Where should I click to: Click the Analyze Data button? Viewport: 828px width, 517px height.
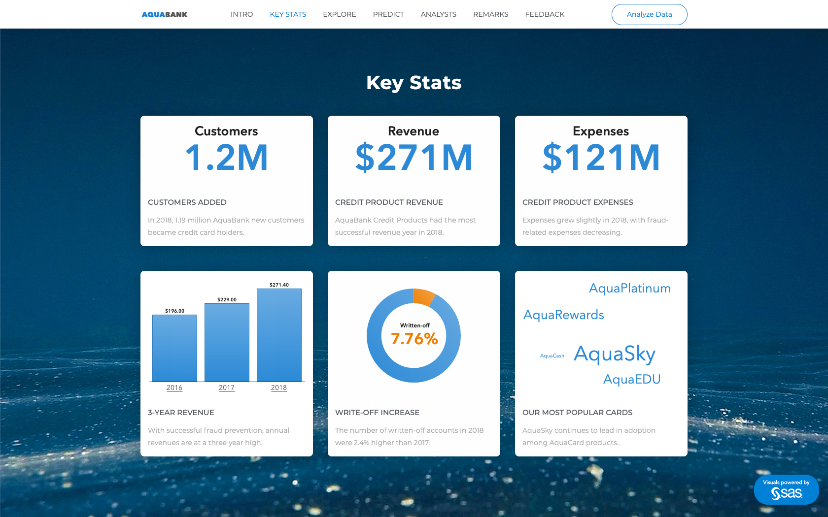coord(649,14)
